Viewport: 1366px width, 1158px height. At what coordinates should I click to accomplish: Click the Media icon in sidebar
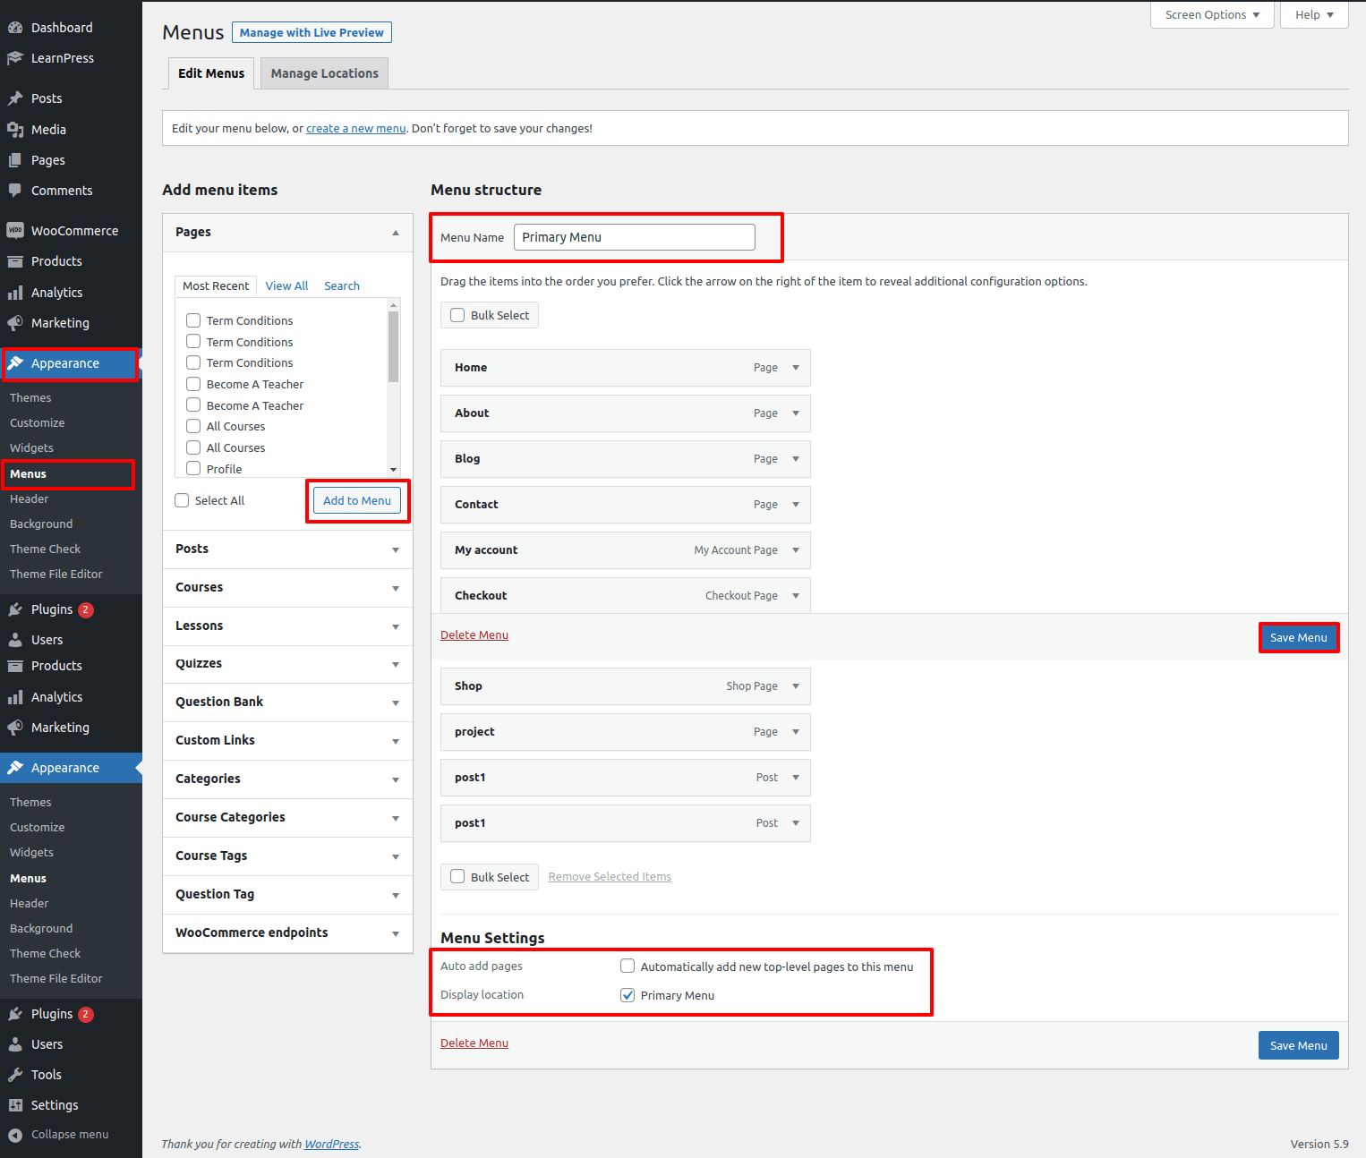(x=15, y=130)
